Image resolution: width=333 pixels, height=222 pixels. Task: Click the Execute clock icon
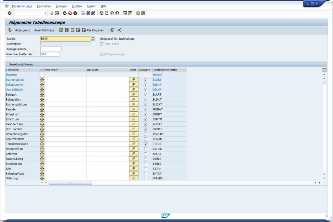10,30
